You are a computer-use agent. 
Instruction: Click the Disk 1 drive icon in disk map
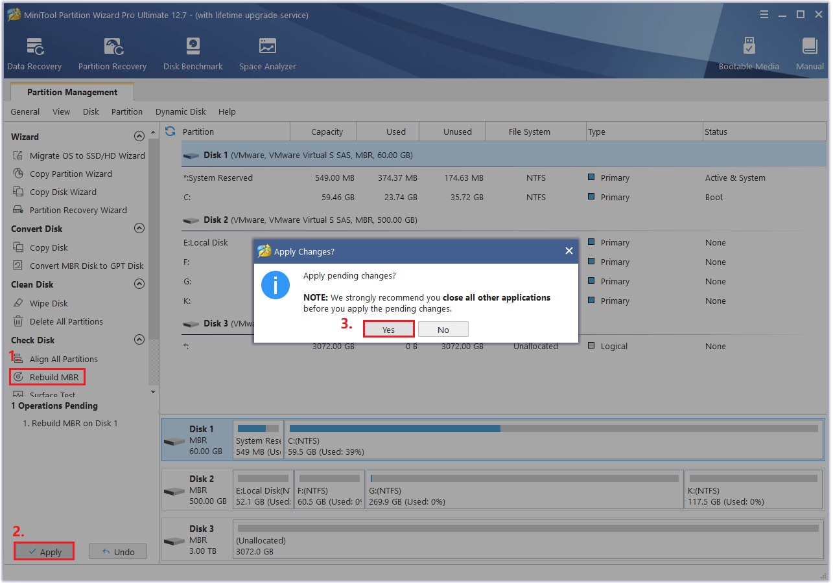(174, 442)
